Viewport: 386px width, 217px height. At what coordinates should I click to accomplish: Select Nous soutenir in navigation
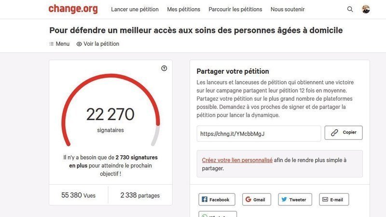288,9
